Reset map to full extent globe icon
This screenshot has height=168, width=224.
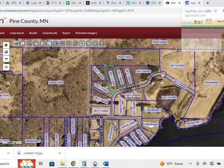point(6,52)
